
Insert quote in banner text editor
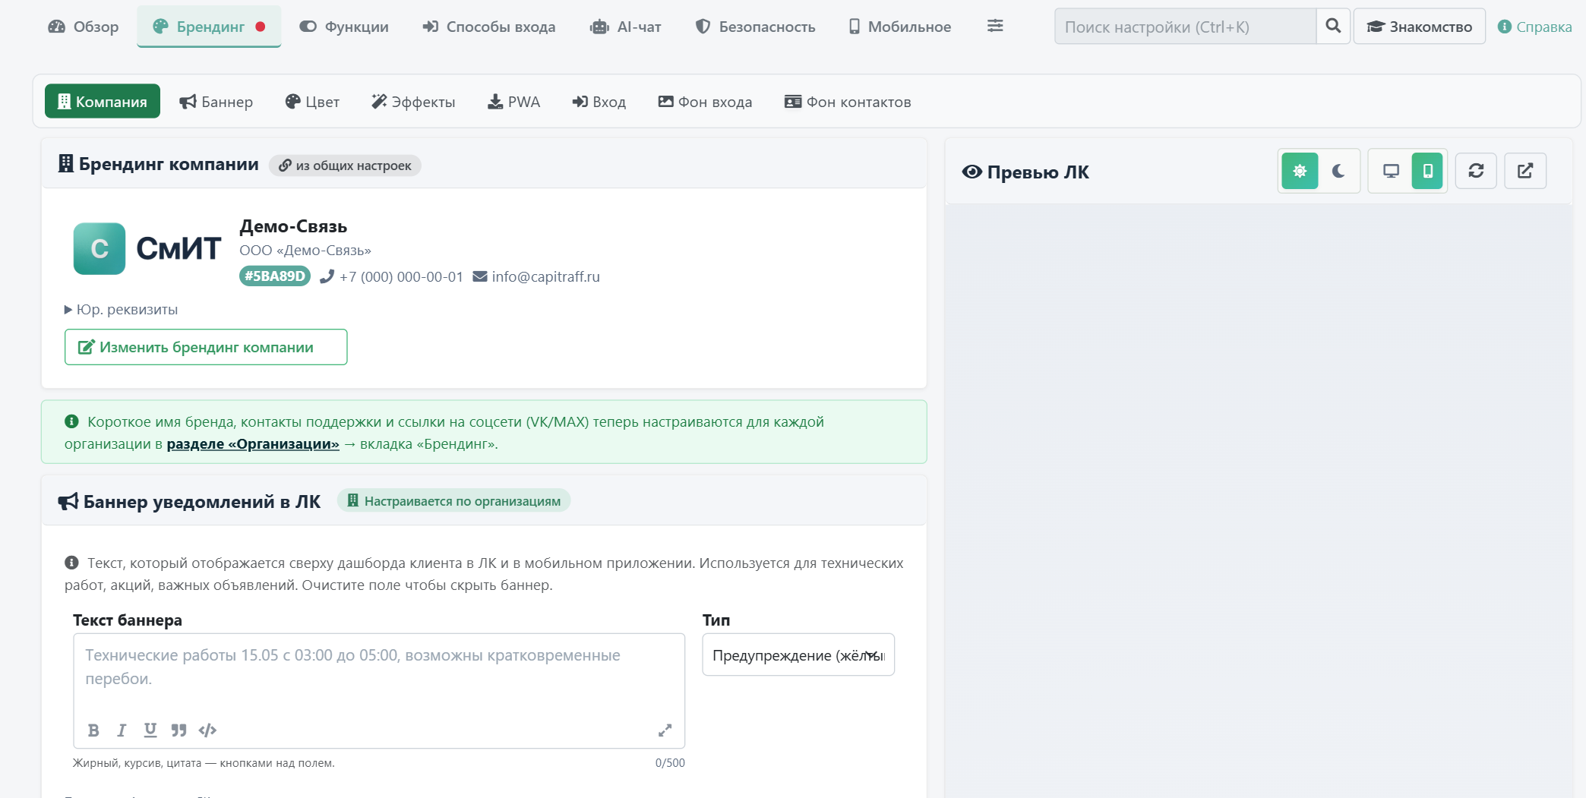point(179,730)
